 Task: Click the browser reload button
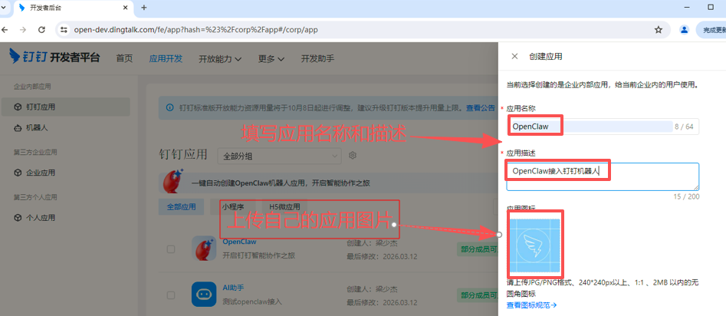[x=41, y=30]
